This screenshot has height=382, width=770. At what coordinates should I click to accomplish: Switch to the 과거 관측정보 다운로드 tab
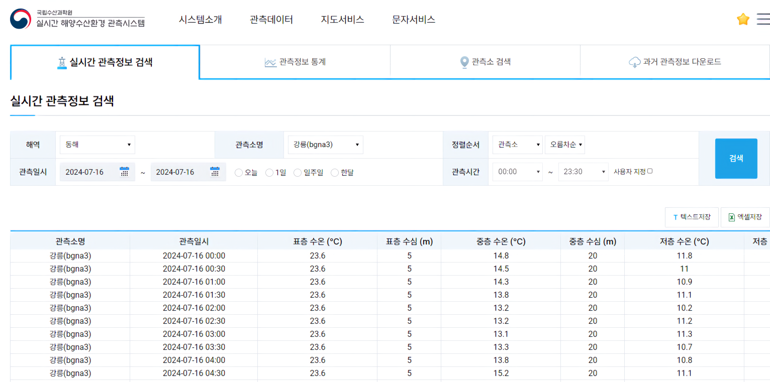click(x=675, y=62)
